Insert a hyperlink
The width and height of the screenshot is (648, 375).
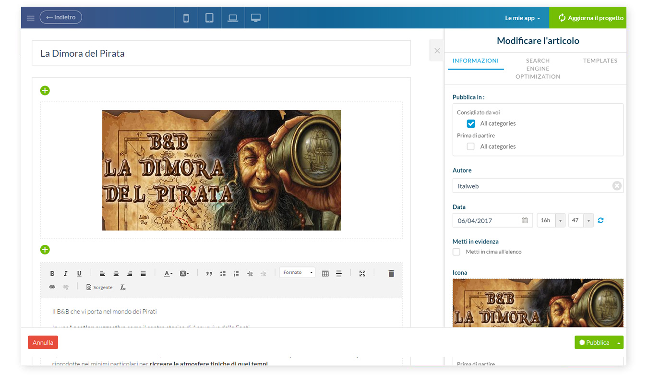click(x=52, y=287)
